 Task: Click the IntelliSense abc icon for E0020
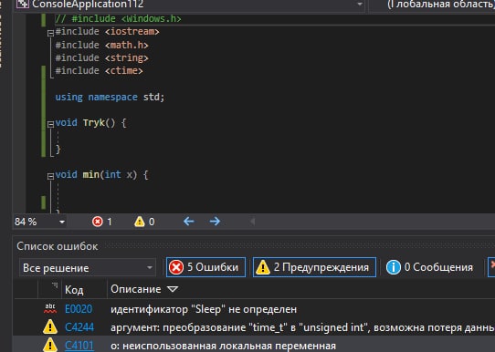pos(50,309)
